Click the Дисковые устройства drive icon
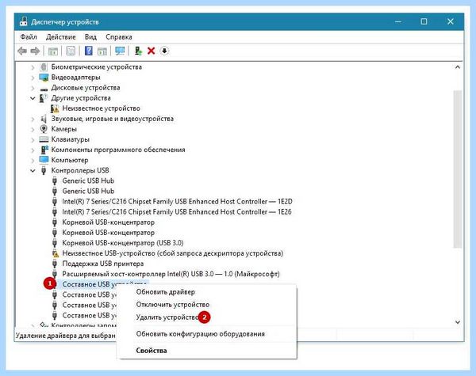This screenshot has height=376, width=476. point(44,89)
